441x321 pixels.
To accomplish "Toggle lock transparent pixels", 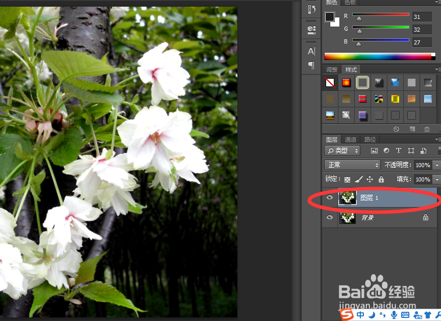I will pyautogui.click(x=348, y=179).
